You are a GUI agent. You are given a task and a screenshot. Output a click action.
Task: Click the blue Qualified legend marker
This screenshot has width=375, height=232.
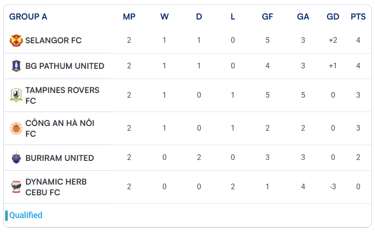point(7,215)
